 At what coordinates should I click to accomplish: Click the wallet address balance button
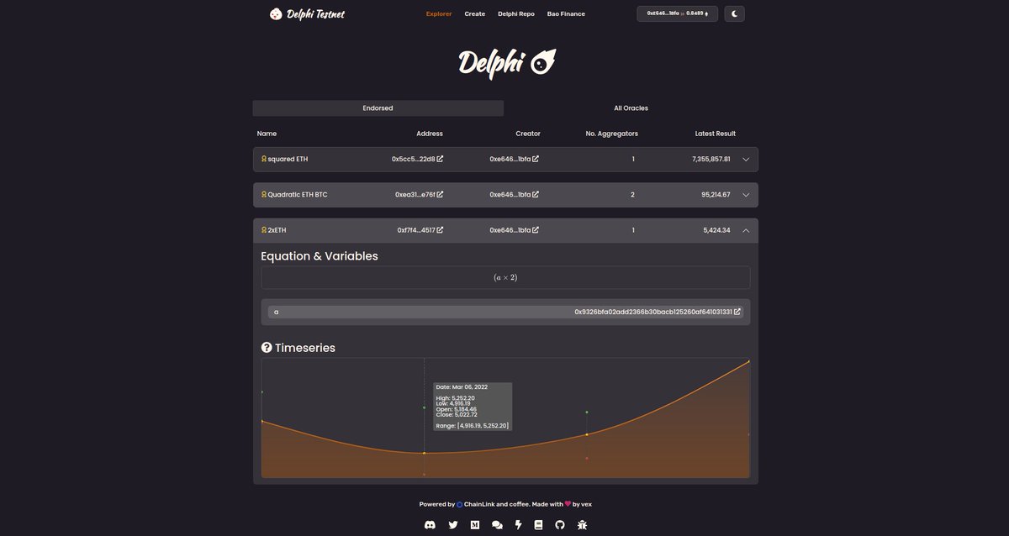[x=678, y=13]
